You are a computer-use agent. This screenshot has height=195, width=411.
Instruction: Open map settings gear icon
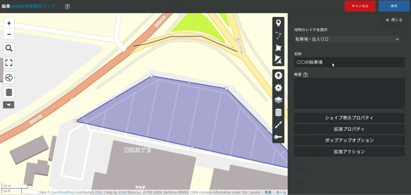coord(278,88)
